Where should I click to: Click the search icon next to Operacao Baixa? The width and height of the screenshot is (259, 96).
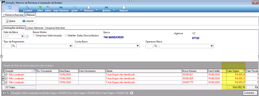point(156,46)
